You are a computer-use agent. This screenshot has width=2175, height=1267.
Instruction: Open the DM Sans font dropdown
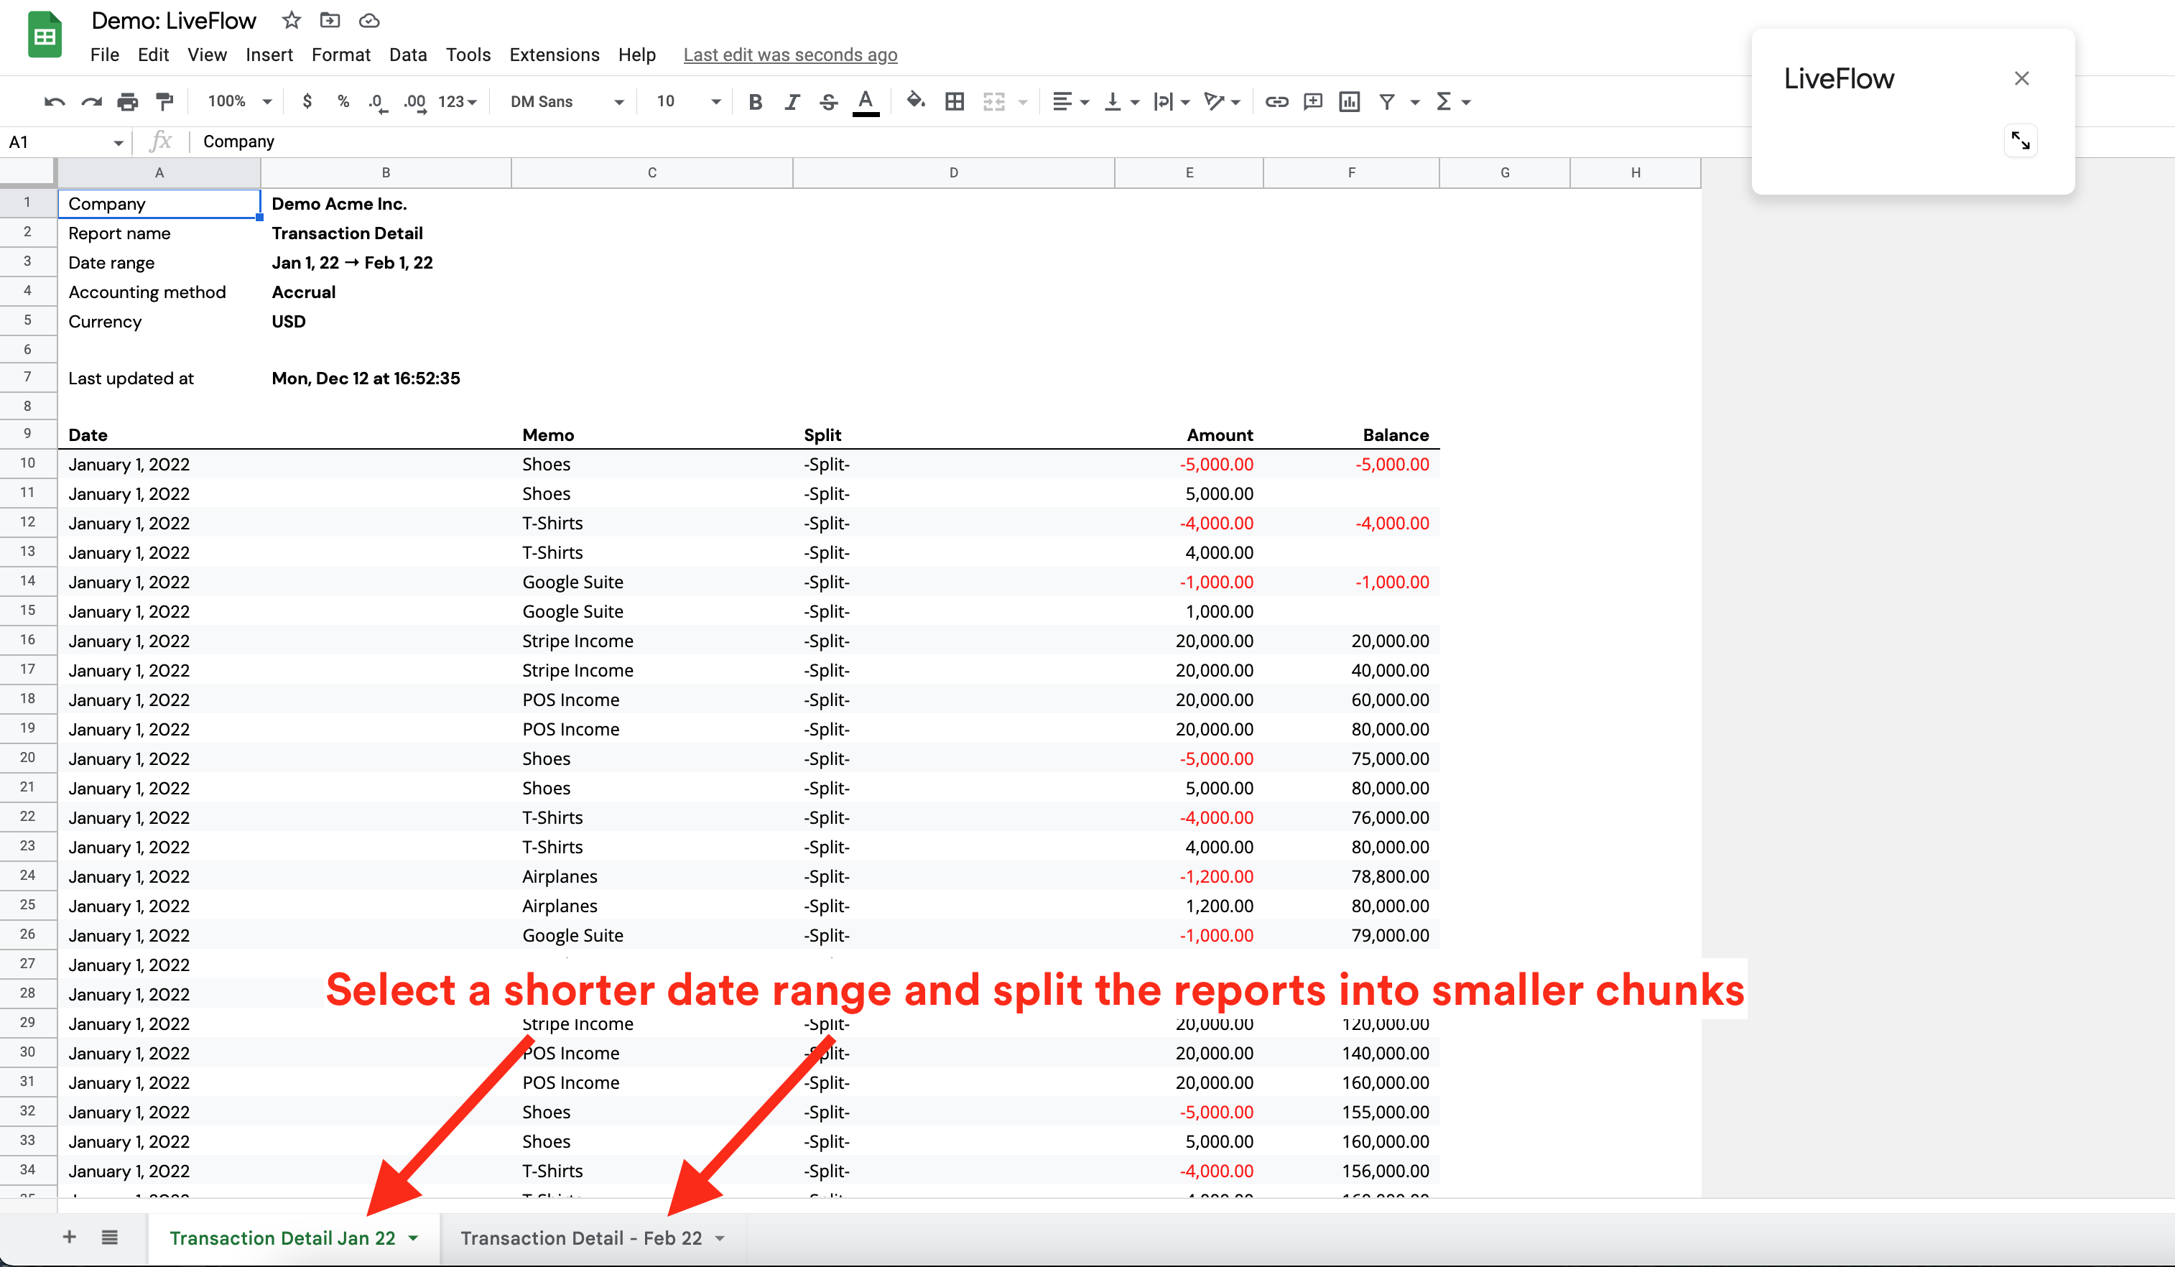[567, 101]
